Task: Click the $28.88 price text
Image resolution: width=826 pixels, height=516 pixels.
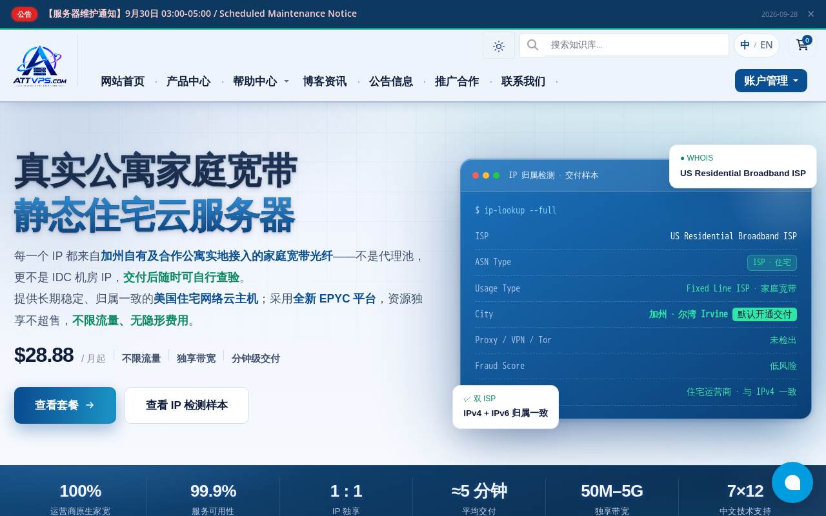Action: 44,355
